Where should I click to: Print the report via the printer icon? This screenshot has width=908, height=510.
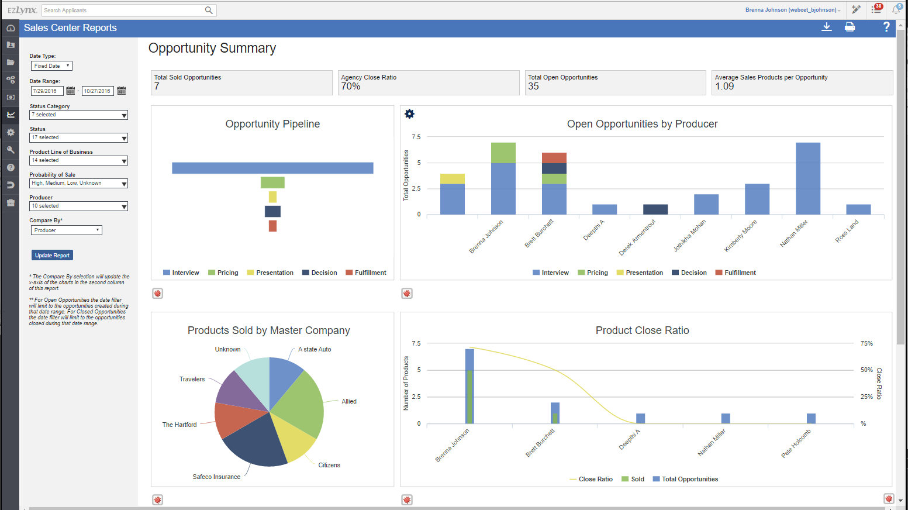tap(850, 27)
